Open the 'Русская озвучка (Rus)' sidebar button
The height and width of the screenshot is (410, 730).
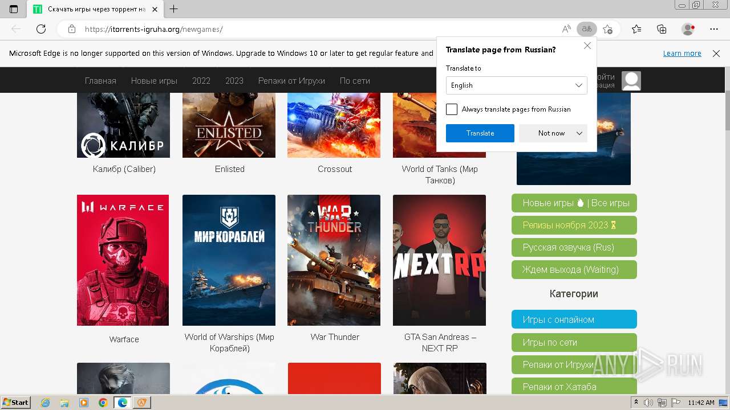coord(574,247)
